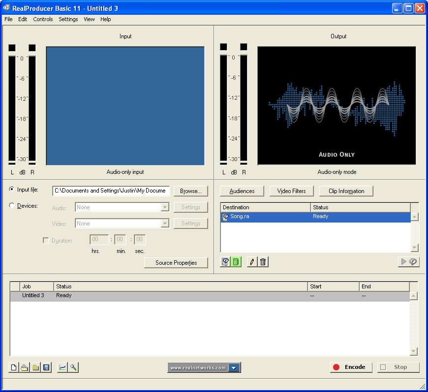The height and width of the screenshot is (392, 428).
Task: Select the Song.ra destination row
Action: coord(315,217)
